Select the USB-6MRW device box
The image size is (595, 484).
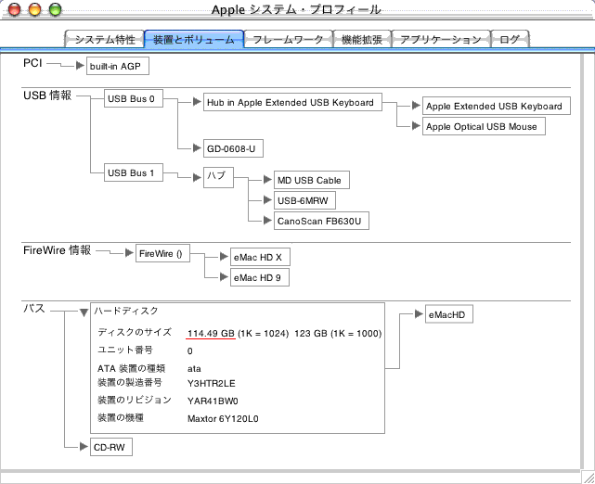coord(304,200)
